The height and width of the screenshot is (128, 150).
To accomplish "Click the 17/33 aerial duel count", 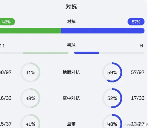I will 138,98.
